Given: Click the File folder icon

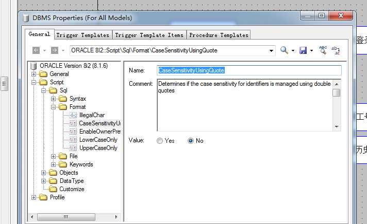Looking at the screenshot, I should pyautogui.click(x=63, y=156).
